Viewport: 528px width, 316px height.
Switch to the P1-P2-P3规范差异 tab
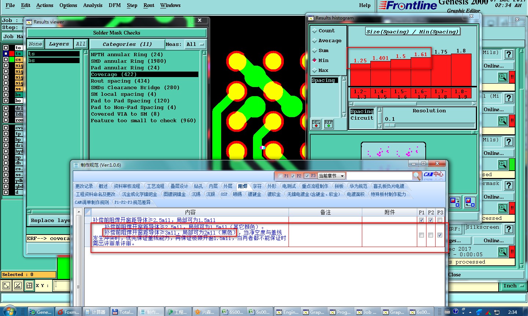(x=132, y=202)
